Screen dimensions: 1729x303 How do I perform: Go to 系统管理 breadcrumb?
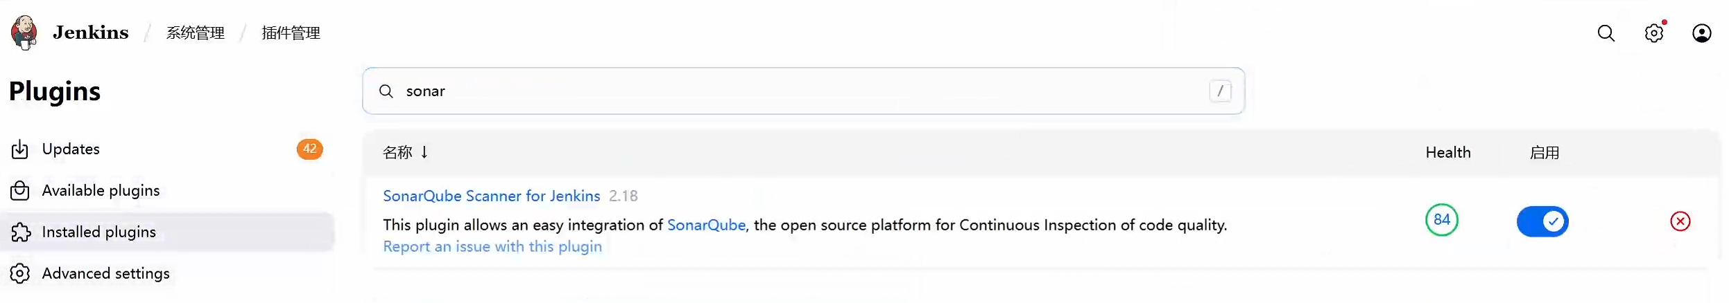click(195, 33)
